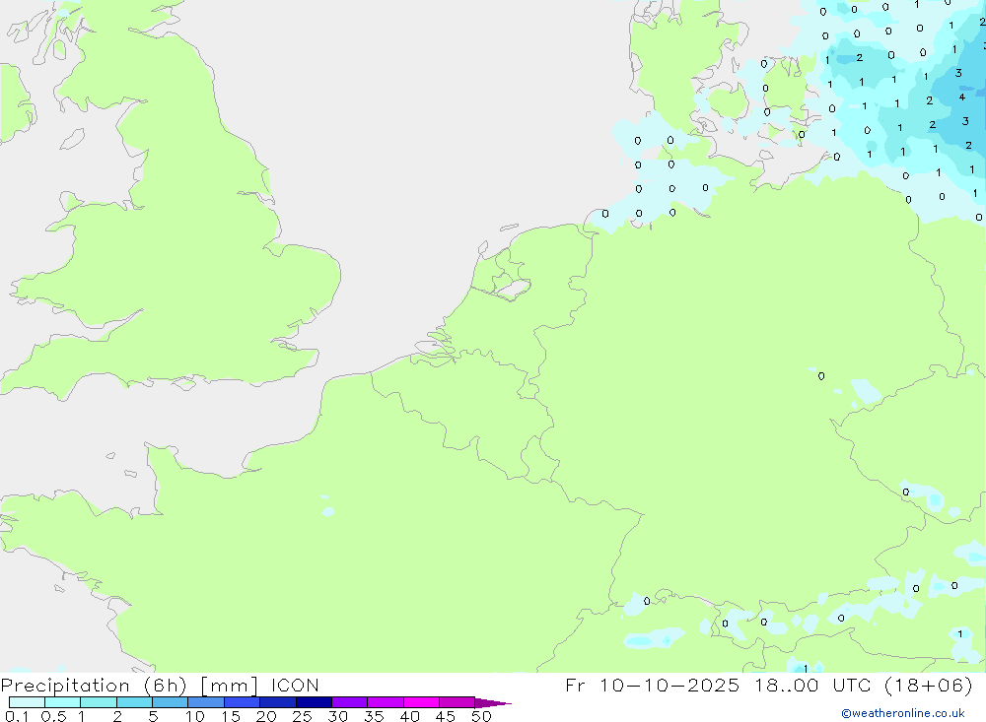Click the 5–10 mm blue legend swatch

tap(171, 702)
